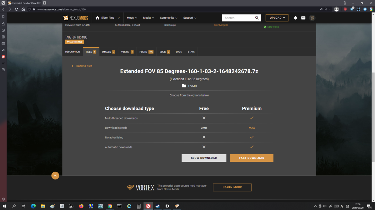Click the Nexus Mods logo
375x210 pixels.
coord(76,18)
